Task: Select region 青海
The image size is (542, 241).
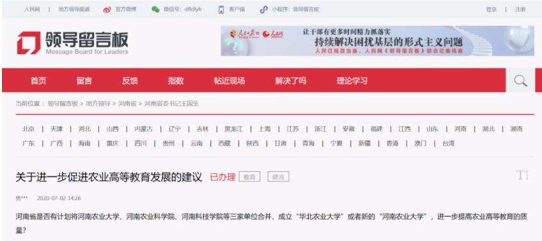Action: click(x=308, y=143)
